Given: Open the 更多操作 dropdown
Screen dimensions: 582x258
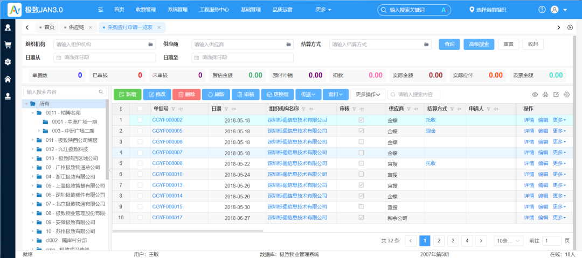Looking at the screenshot, I should pyautogui.click(x=368, y=95).
